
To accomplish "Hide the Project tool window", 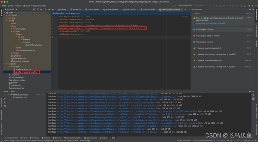I will pyautogui.click(x=49, y=10).
